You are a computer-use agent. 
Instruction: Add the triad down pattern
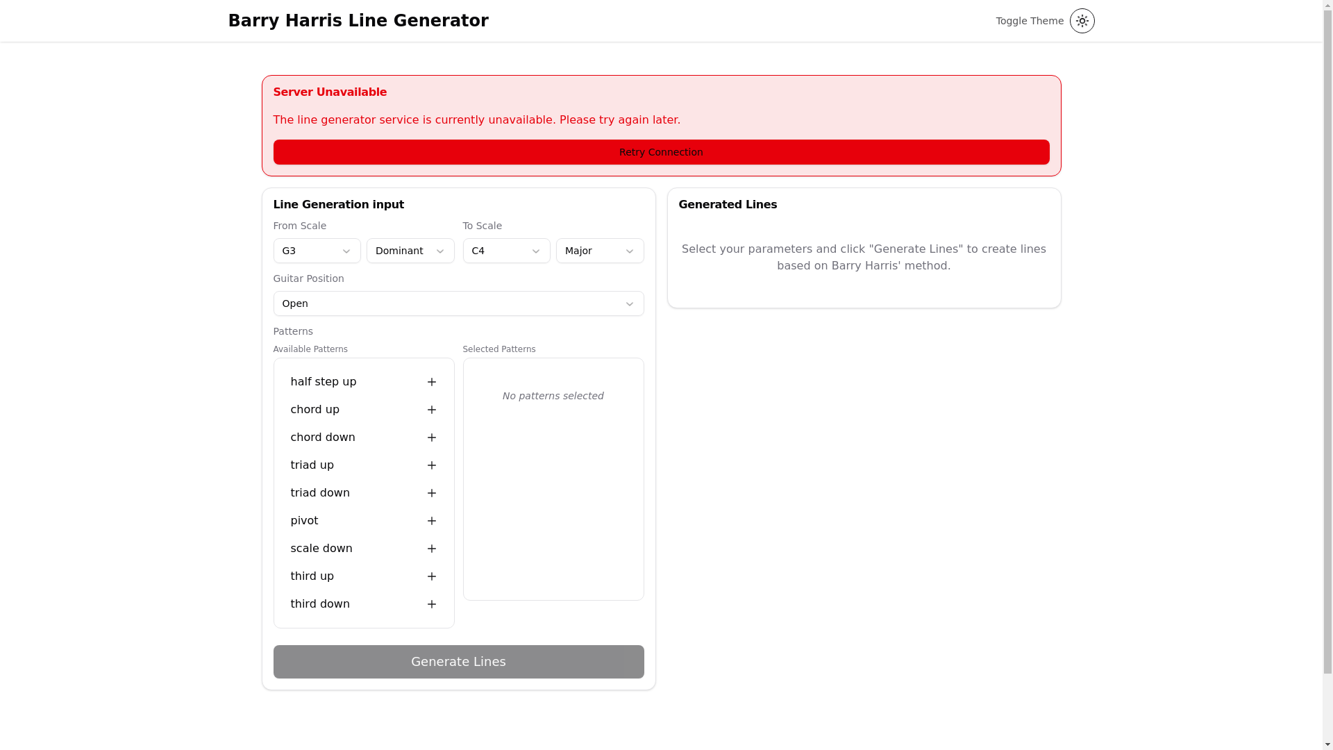click(431, 493)
